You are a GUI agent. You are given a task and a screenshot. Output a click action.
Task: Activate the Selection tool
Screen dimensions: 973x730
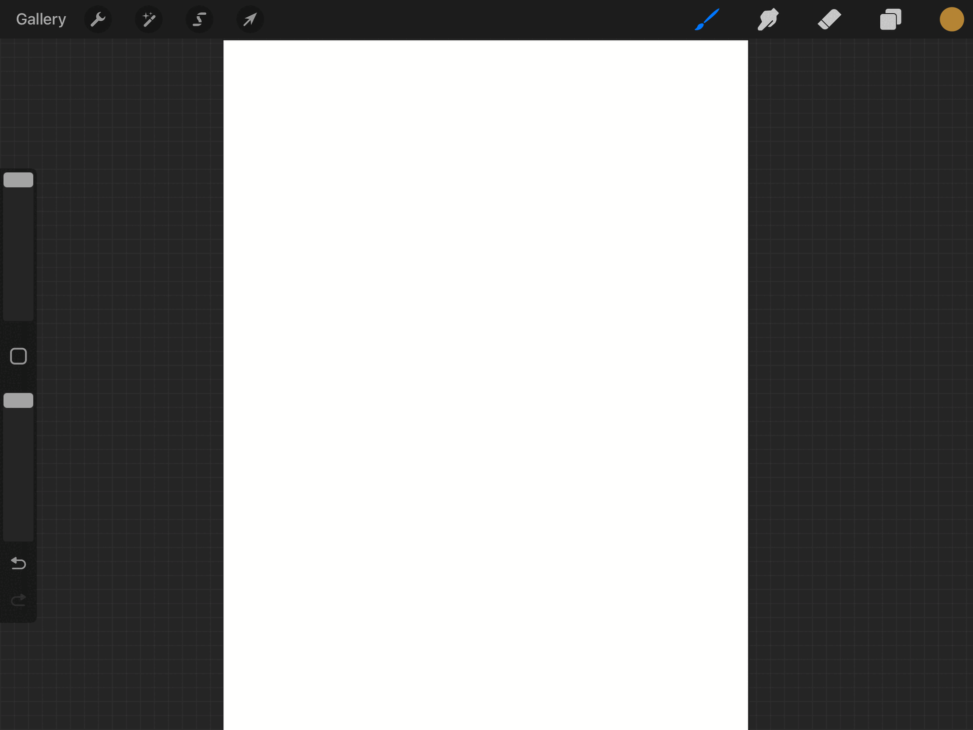tap(199, 19)
